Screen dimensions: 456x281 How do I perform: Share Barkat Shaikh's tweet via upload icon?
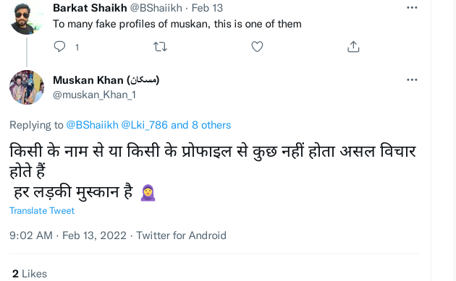tap(353, 46)
